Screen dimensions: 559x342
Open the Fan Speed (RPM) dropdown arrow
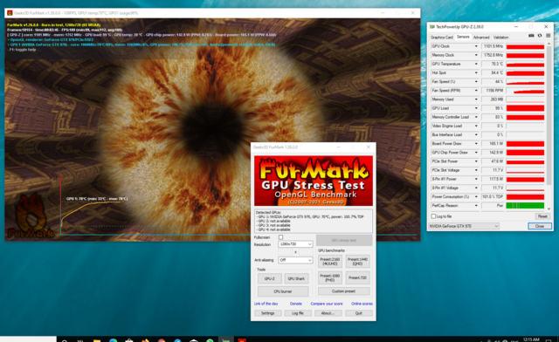tap(476, 91)
